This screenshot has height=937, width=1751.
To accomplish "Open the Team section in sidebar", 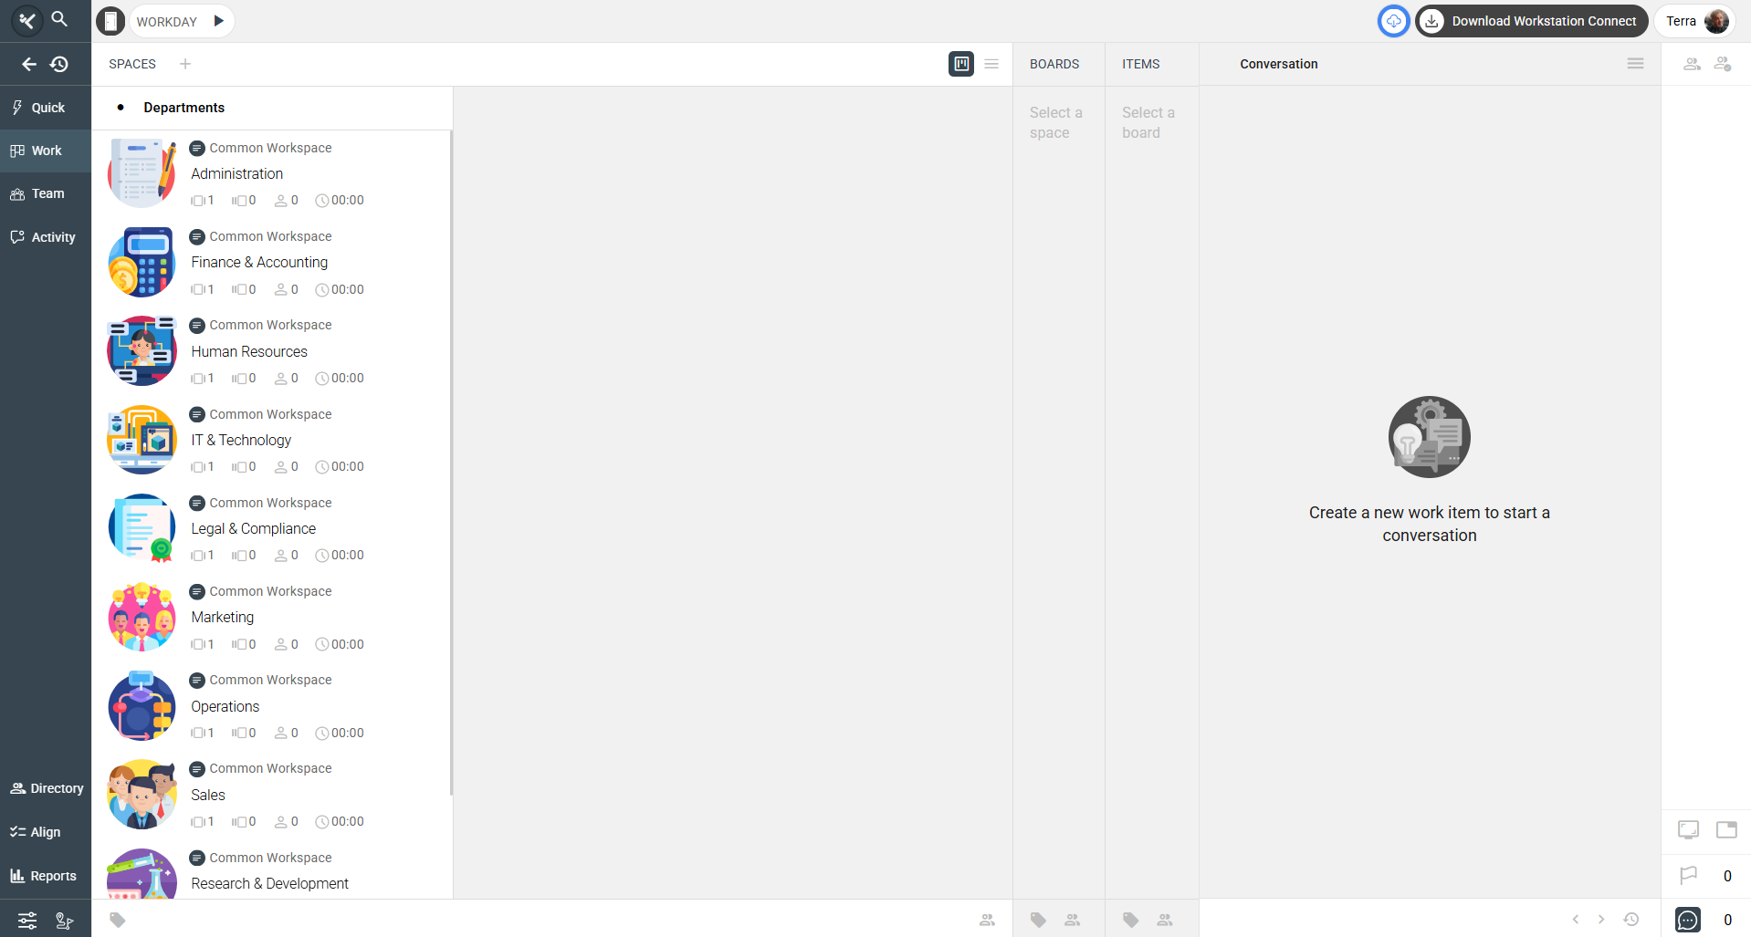I will [x=46, y=193].
